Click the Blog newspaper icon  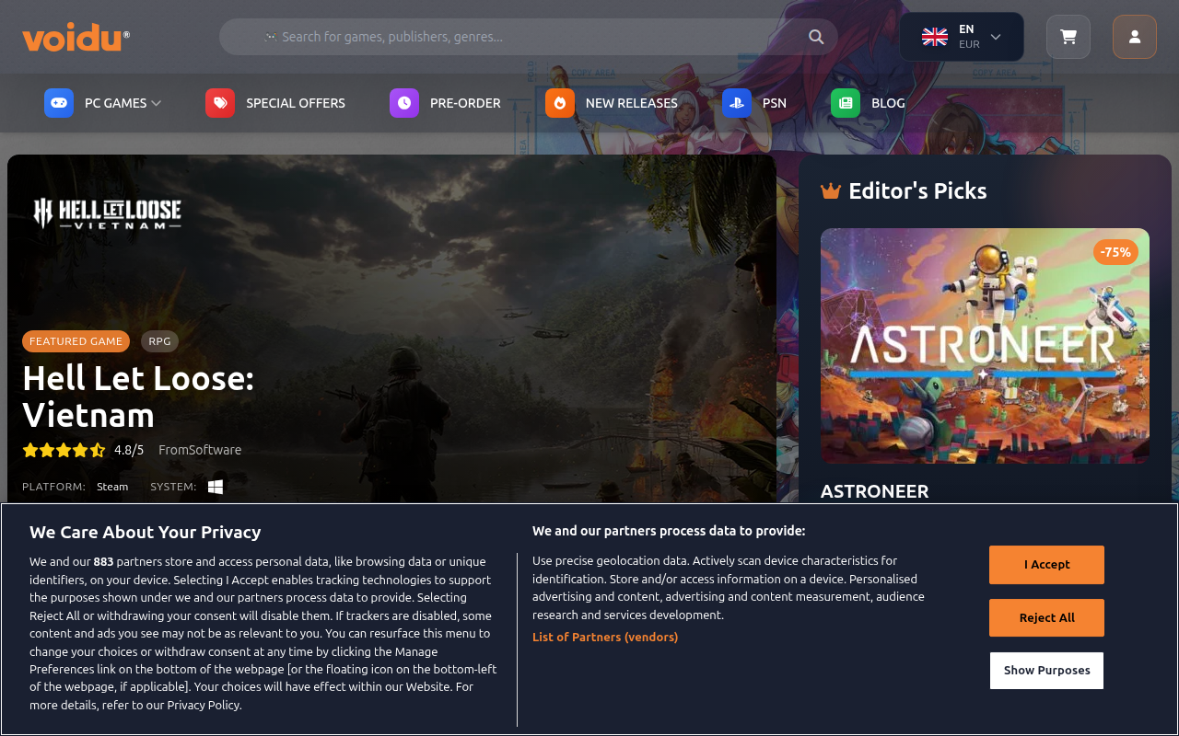point(846,103)
